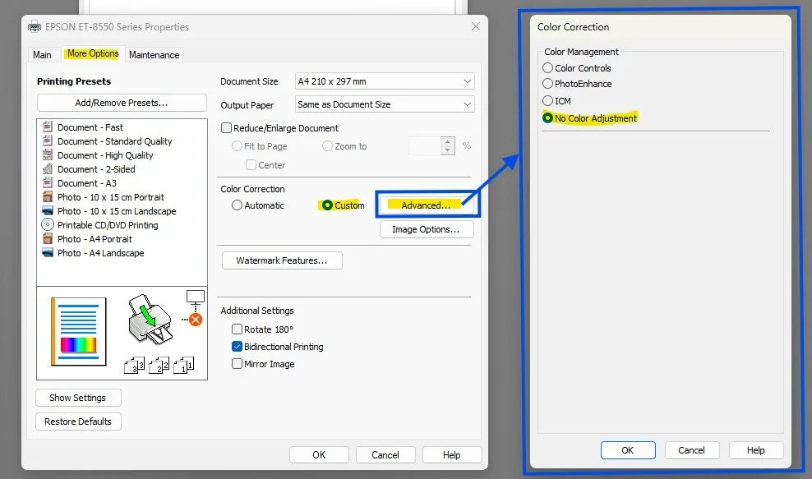The height and width of the screenshot is (479, 812).
Task: Click the Photo 10 x 15 cm Portrait icon
Action: tap(48, 197)
